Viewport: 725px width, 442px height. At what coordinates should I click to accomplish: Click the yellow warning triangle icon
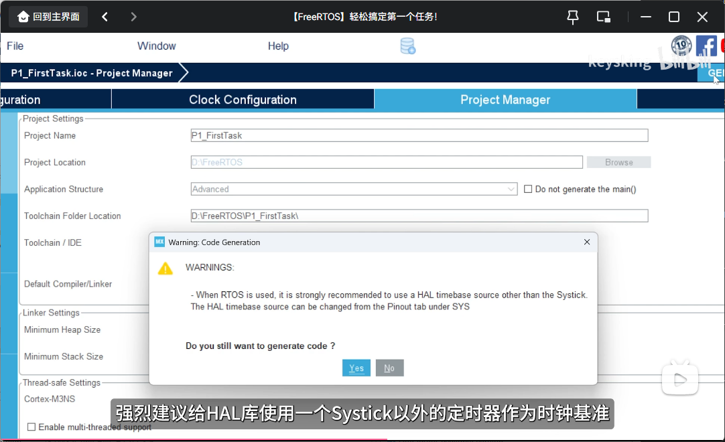pos(165,269)
